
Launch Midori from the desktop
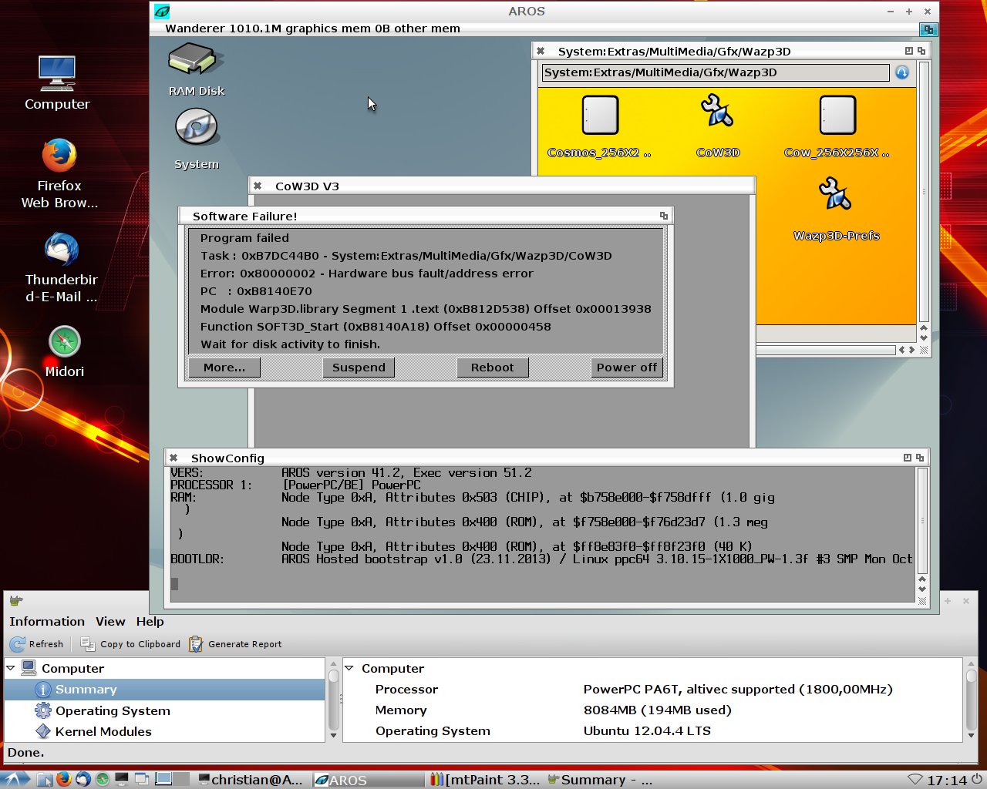coord(64,342)
